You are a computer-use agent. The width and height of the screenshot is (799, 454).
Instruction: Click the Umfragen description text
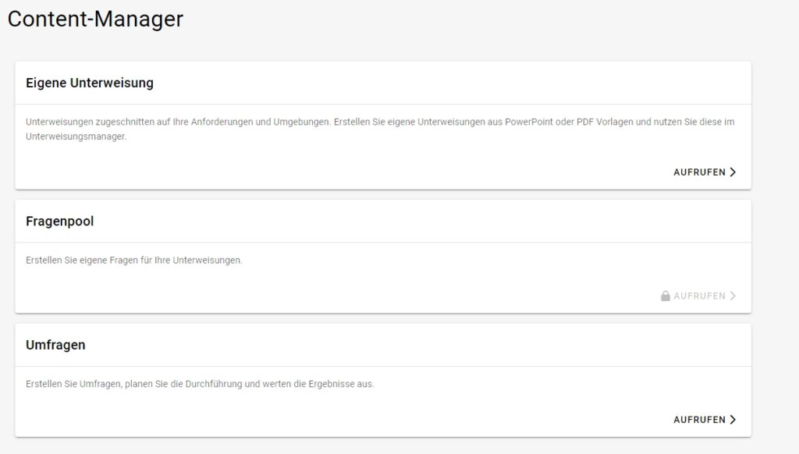click(200, 384)
